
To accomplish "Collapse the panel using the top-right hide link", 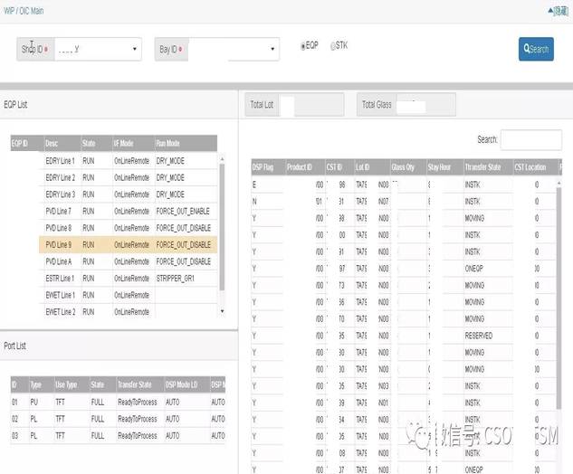I will coord(557,11).
